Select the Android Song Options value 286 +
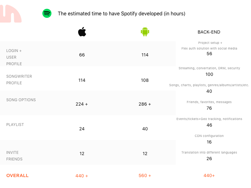 point(145,104)
